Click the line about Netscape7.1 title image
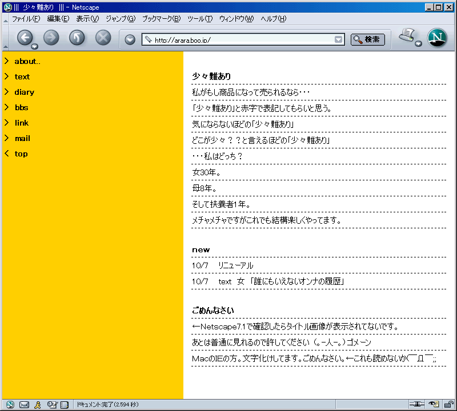 (295, 327)
